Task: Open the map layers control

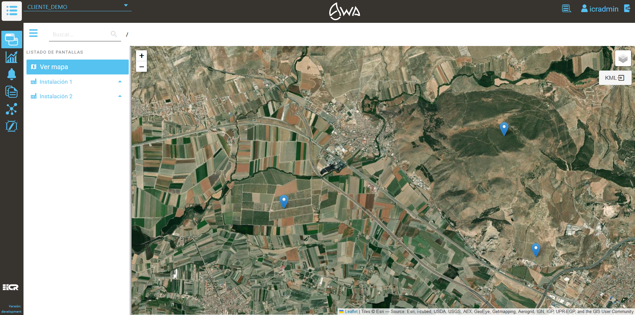Action: (623, 58)
